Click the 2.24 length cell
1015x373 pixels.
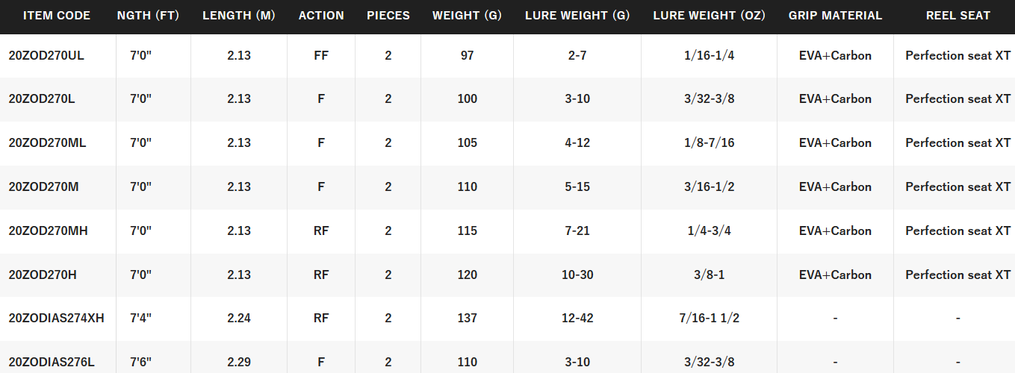click(238, 319)
